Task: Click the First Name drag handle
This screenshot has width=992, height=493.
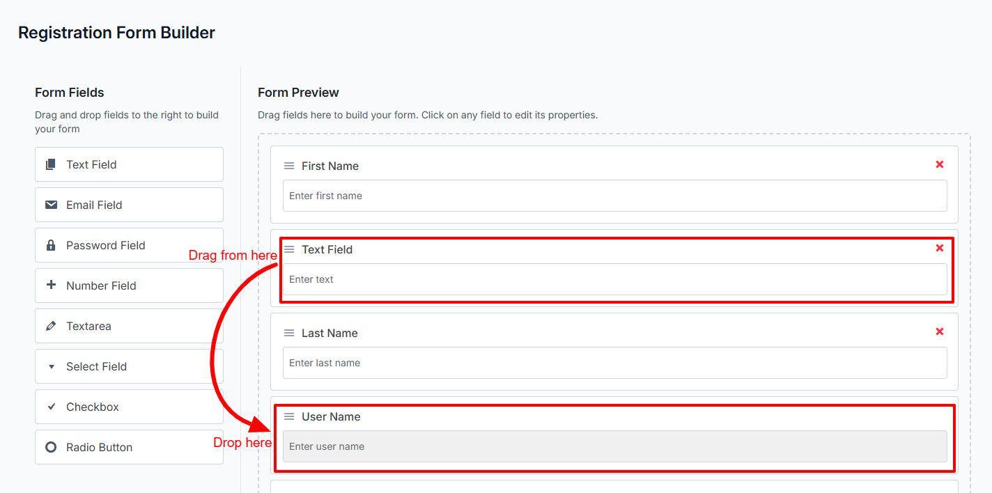Action: 289,166
